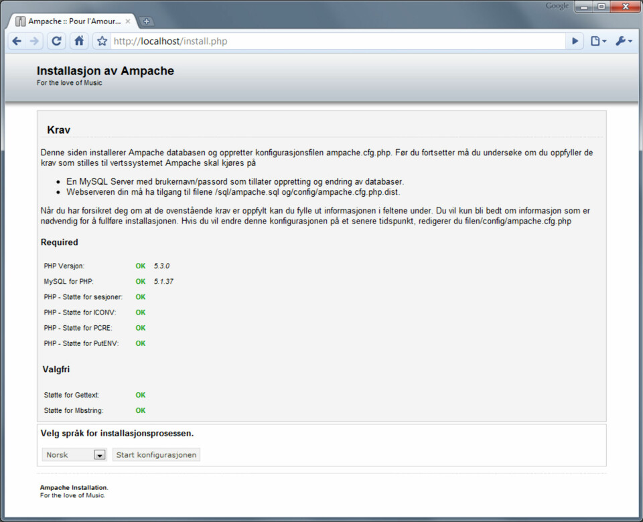Focus the address bar showing localhost/install.php
Viewport: 643px width, 522px height.
click(338, 41)
